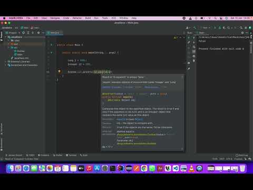Screen dimensions: 253x190
Task: Select JavaDevs.iml file in tree
Action: tap(20, 58)
